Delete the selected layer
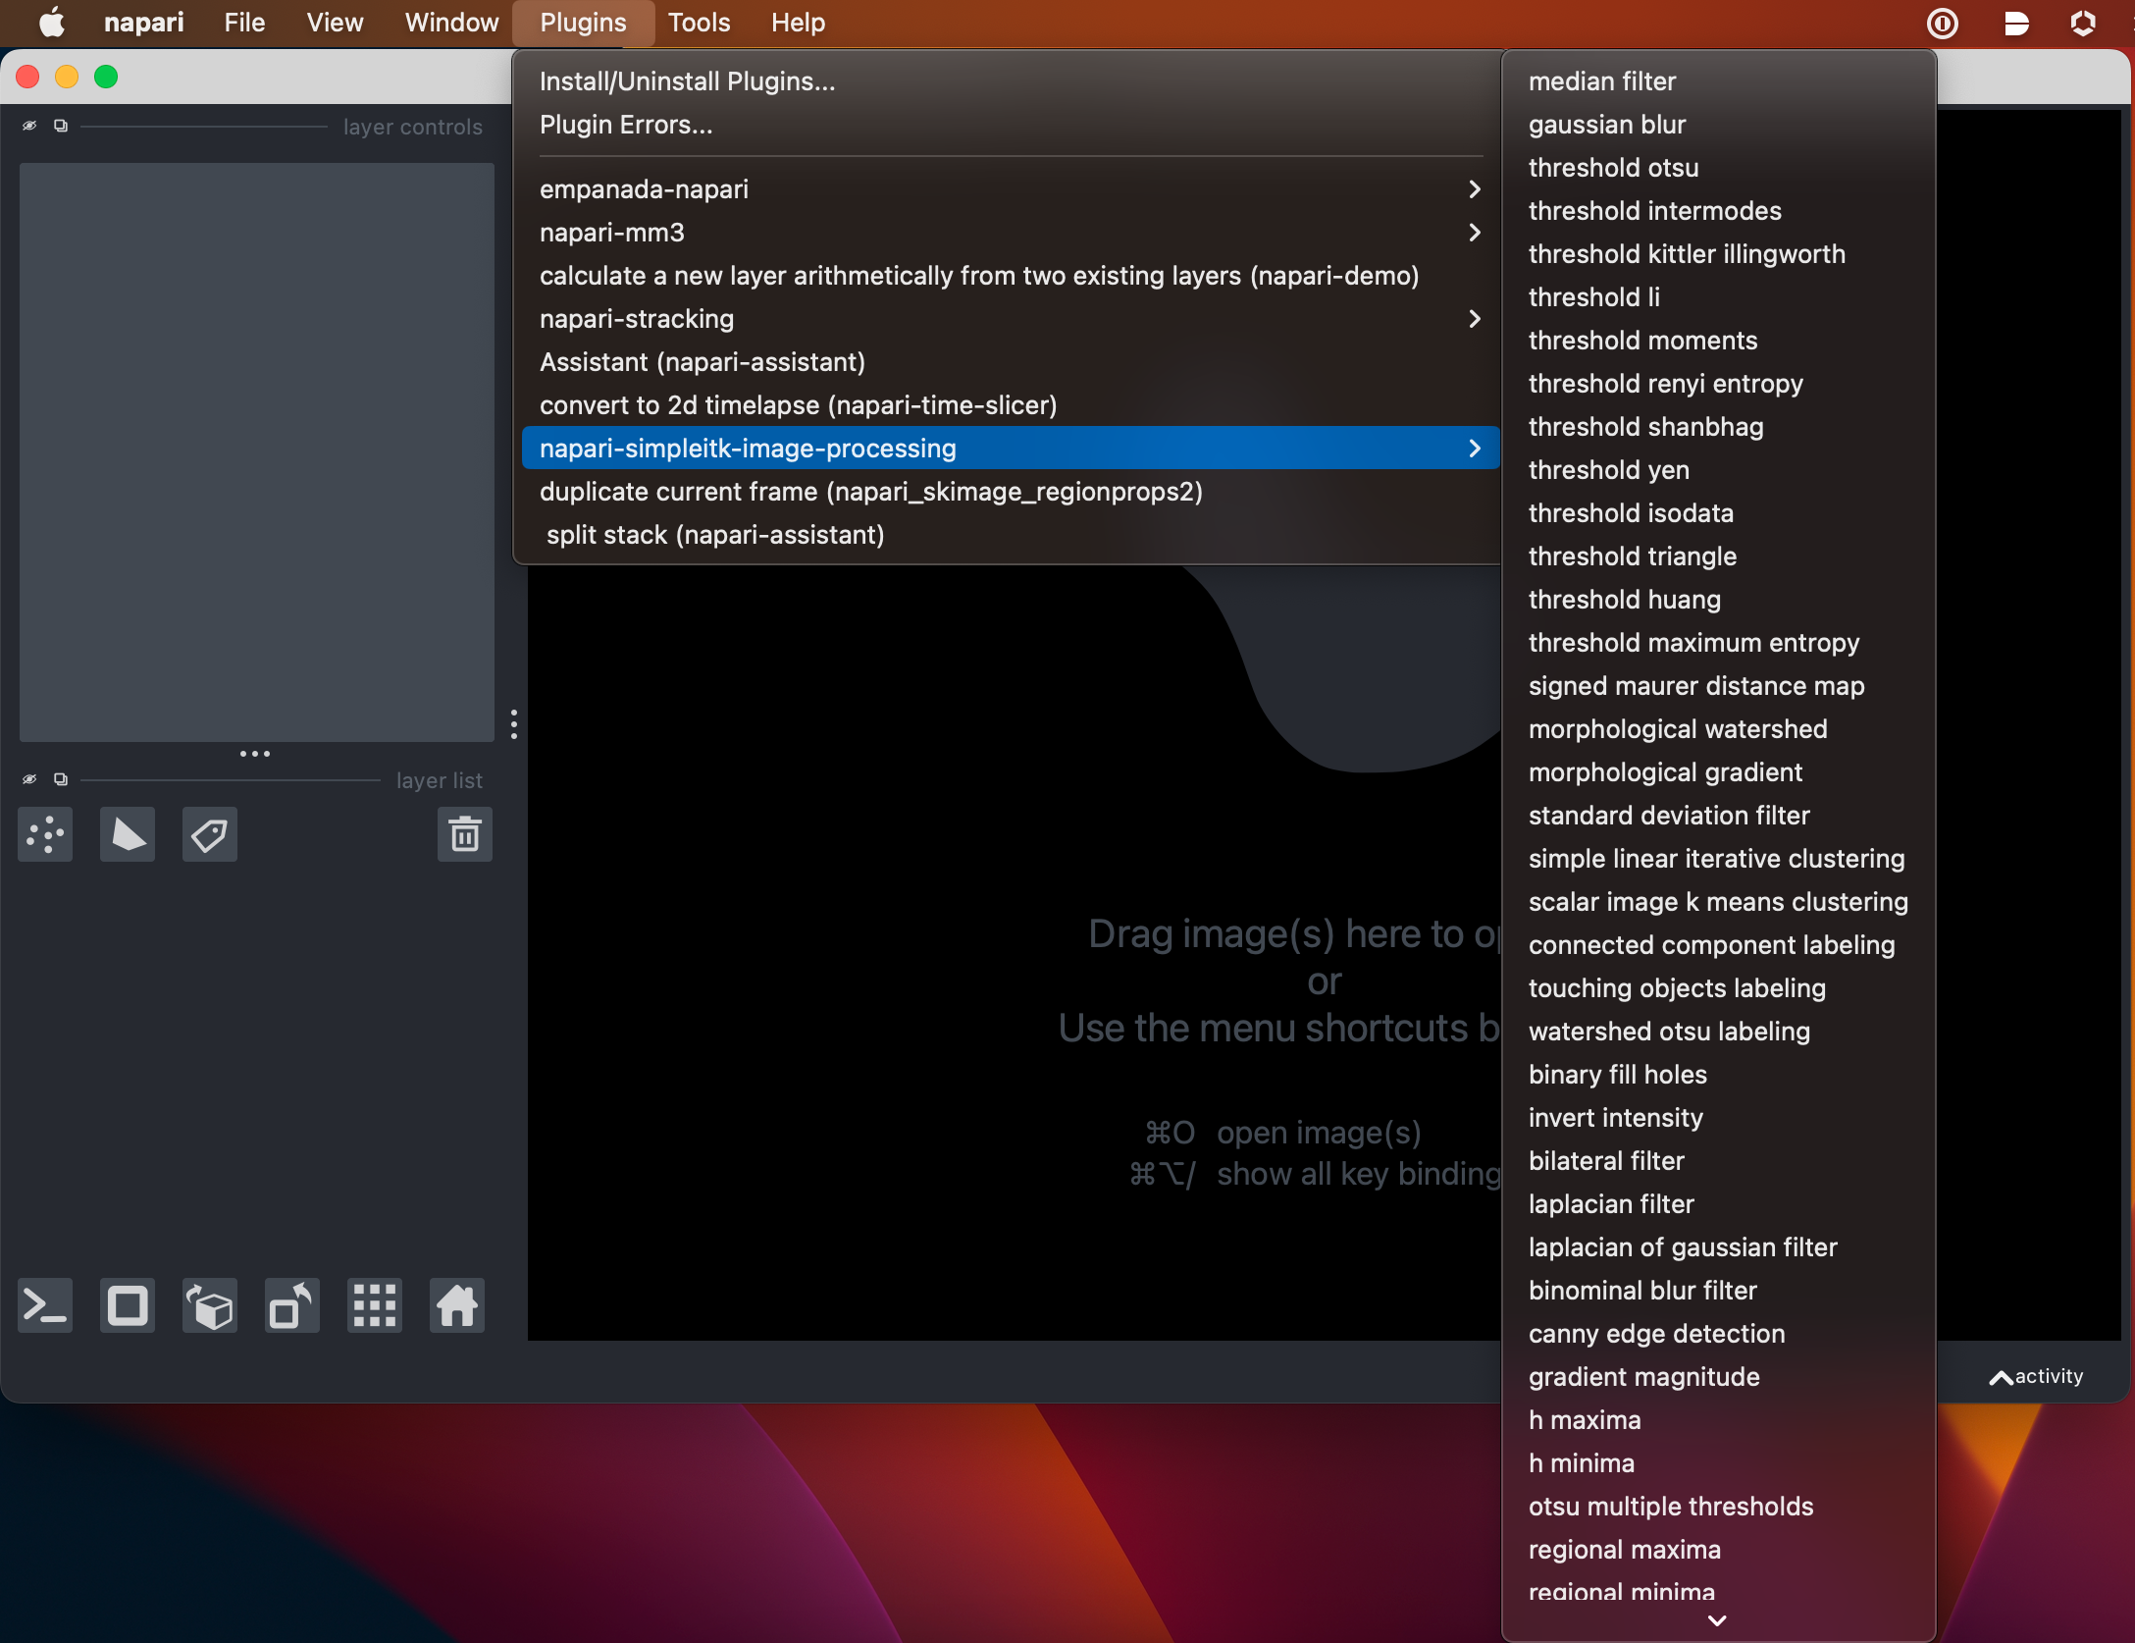 (464, 834)
